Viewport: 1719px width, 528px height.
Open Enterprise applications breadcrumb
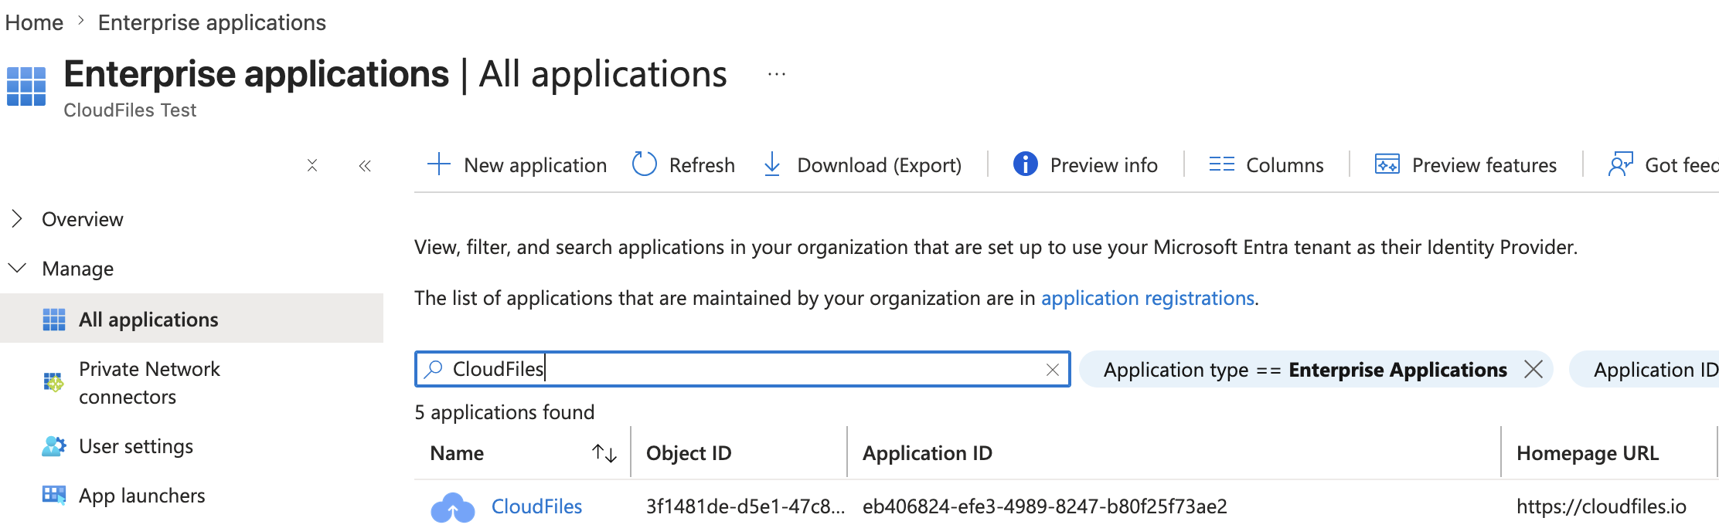(212, 22)
